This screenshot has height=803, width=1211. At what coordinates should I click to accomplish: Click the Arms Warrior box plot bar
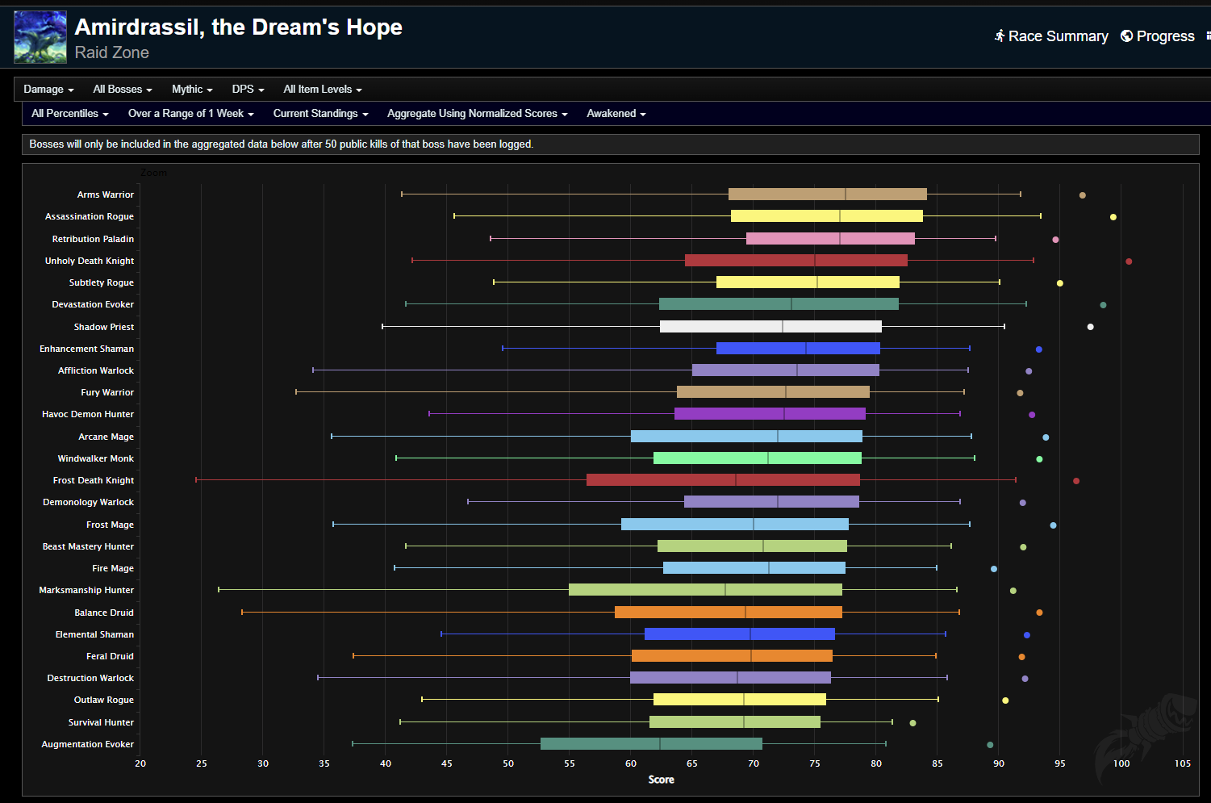coord(827,194)
